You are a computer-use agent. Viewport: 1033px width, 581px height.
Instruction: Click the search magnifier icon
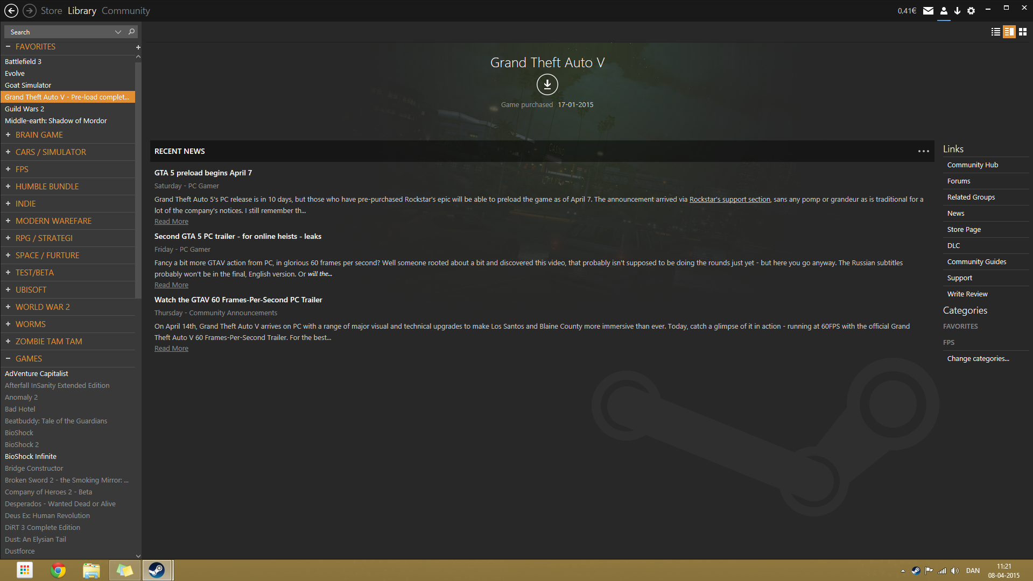131,32
